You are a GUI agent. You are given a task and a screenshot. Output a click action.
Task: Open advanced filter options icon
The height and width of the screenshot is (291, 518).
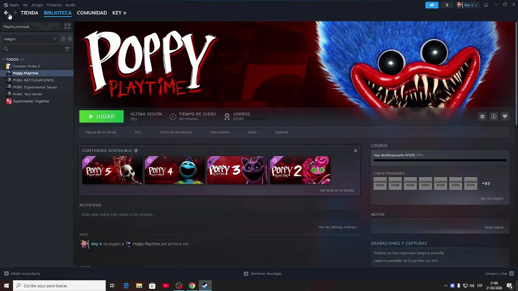pyautogui.click(x=67, y=49)
